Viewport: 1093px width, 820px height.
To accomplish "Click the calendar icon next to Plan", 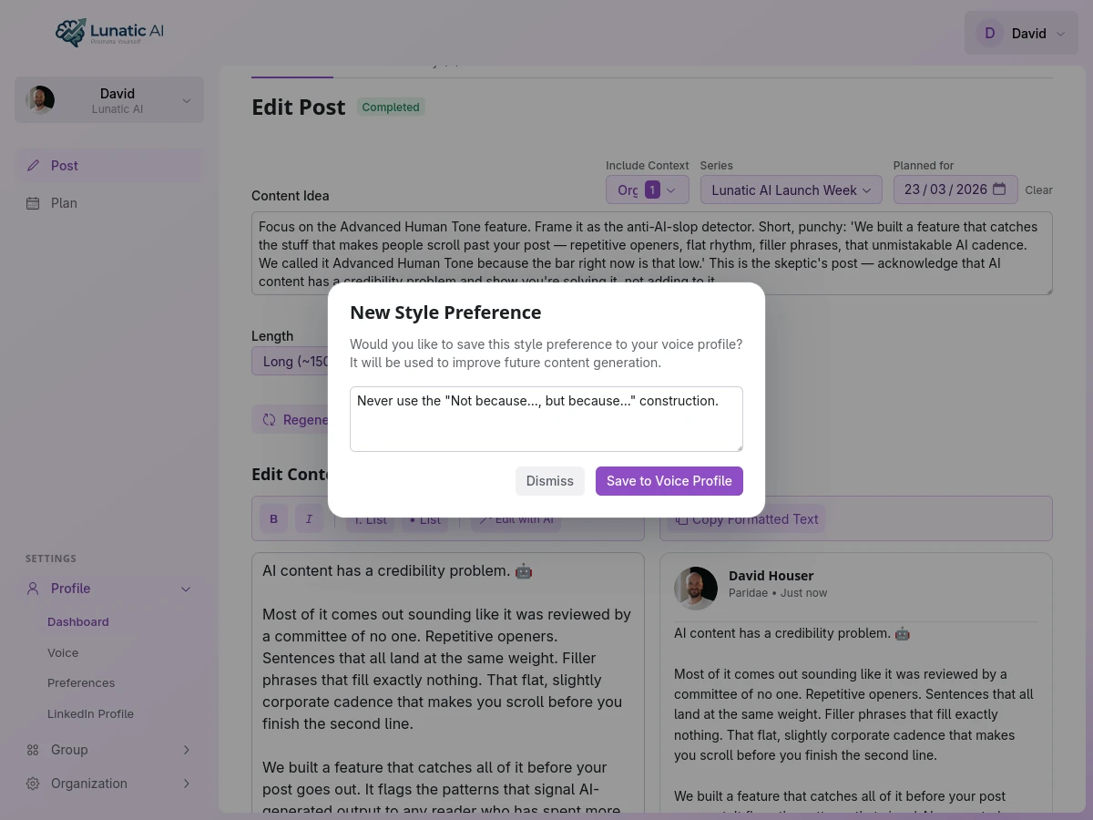I will [34, 203].
